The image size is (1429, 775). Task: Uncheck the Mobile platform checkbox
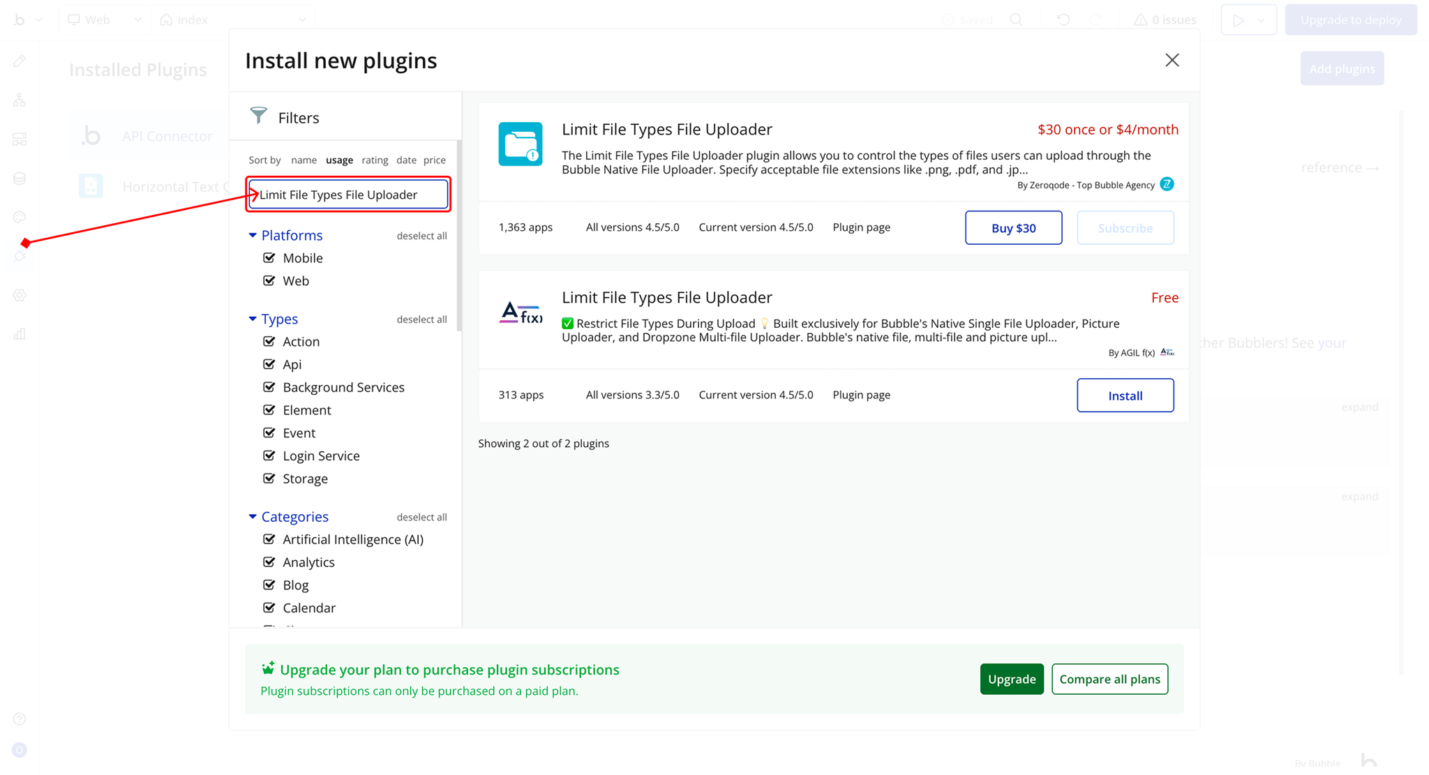[x=269, y=258]
